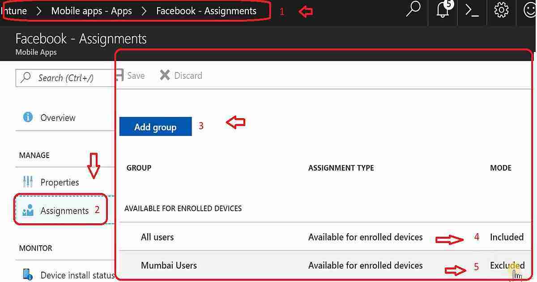Click assignment type in All users row
537x282 pixels.
pyautogui.click(x=365, y=237)
